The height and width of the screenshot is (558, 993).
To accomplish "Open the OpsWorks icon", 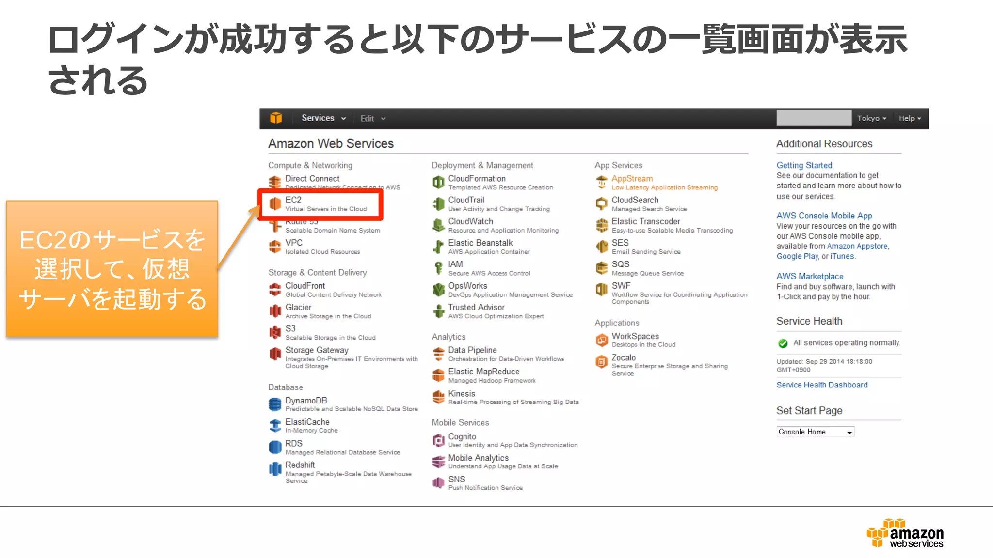I will tap(438, 289).
